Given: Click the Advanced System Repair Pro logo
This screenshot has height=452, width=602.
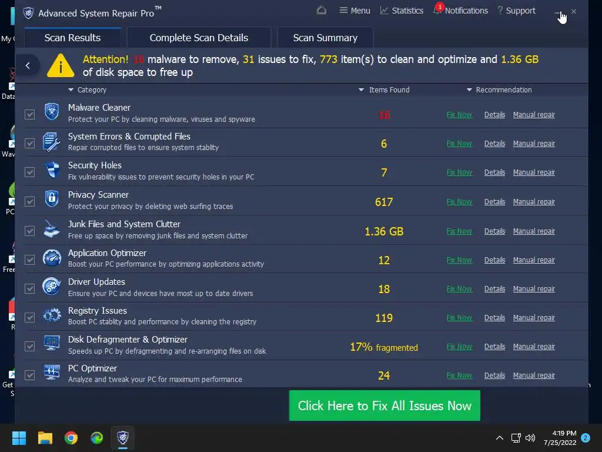Looking at the screenshot, I should click(28, 13).
